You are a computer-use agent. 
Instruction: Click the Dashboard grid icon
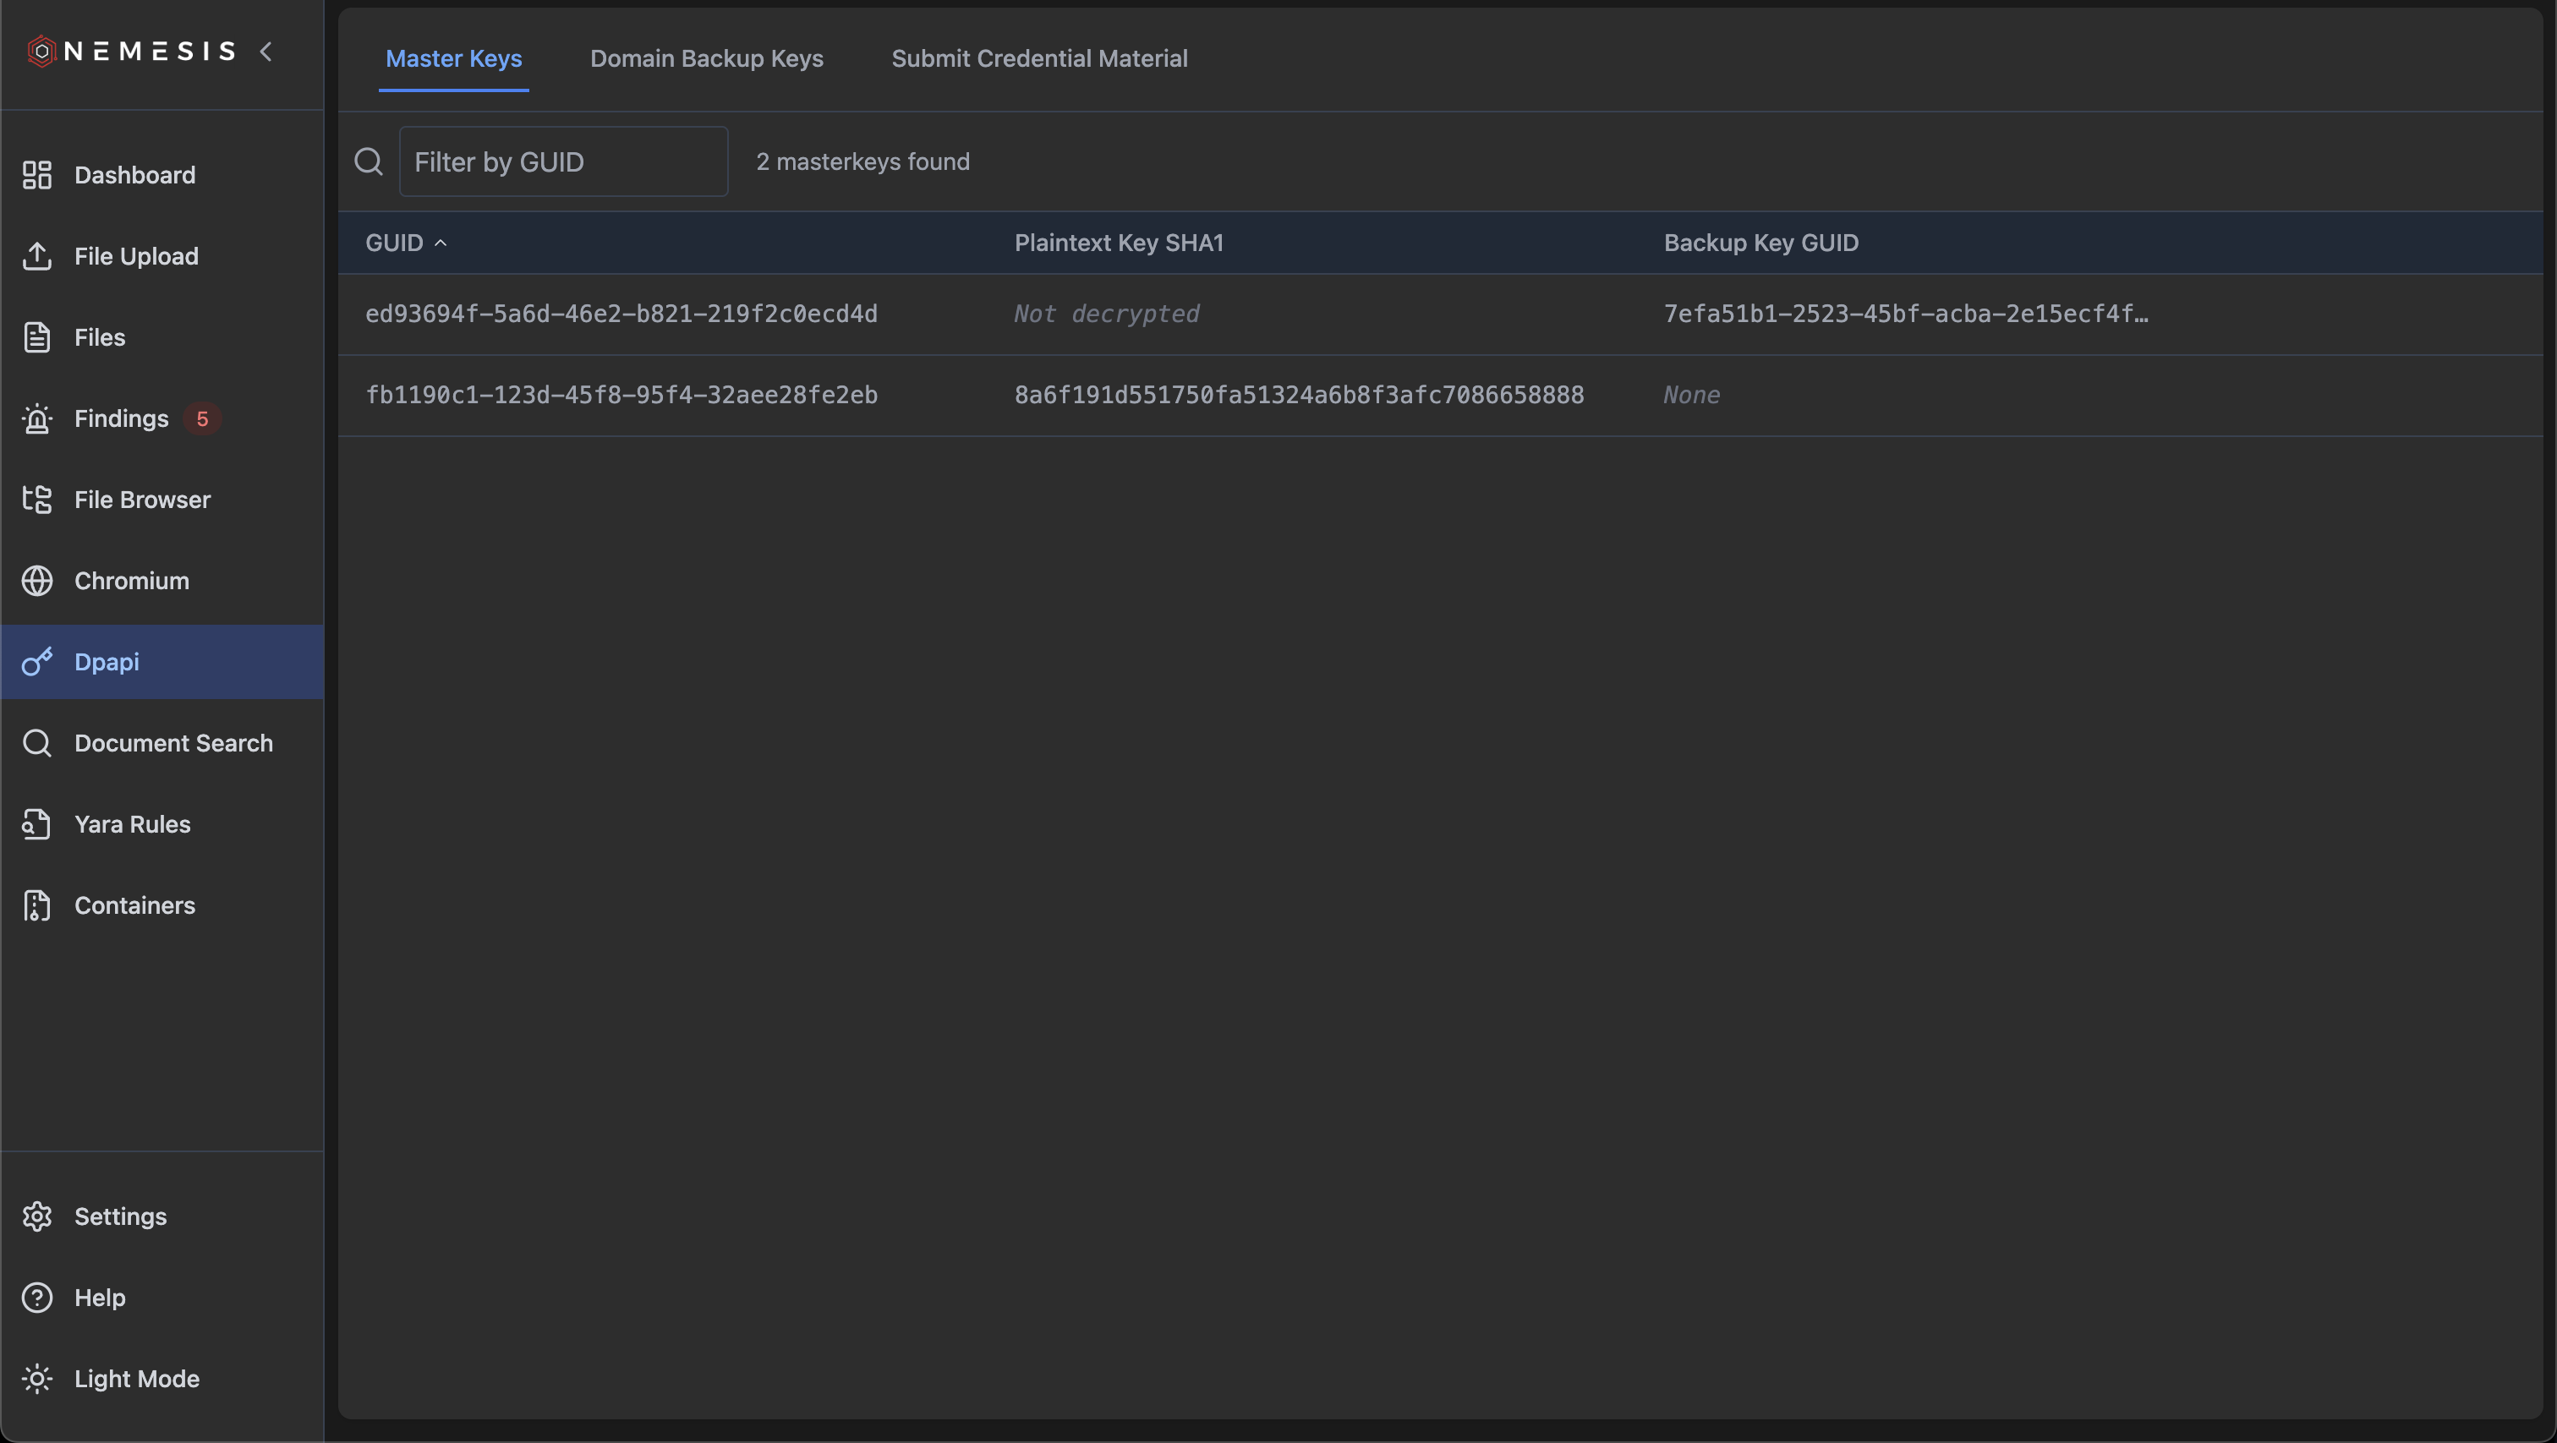tap(36, 175)
